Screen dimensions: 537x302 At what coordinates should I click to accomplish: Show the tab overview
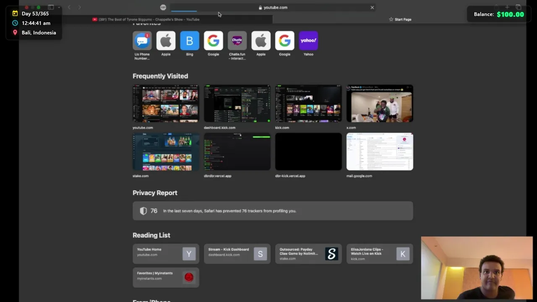click(519, 7)
